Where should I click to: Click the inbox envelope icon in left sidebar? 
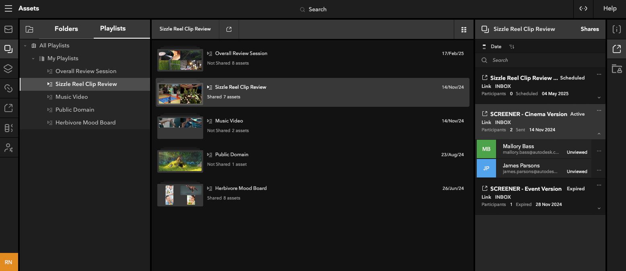pyautogui.click(x=8, y=29)
